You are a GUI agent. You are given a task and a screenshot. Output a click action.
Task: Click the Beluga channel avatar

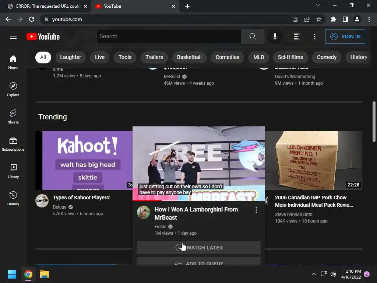pos(42,201)
